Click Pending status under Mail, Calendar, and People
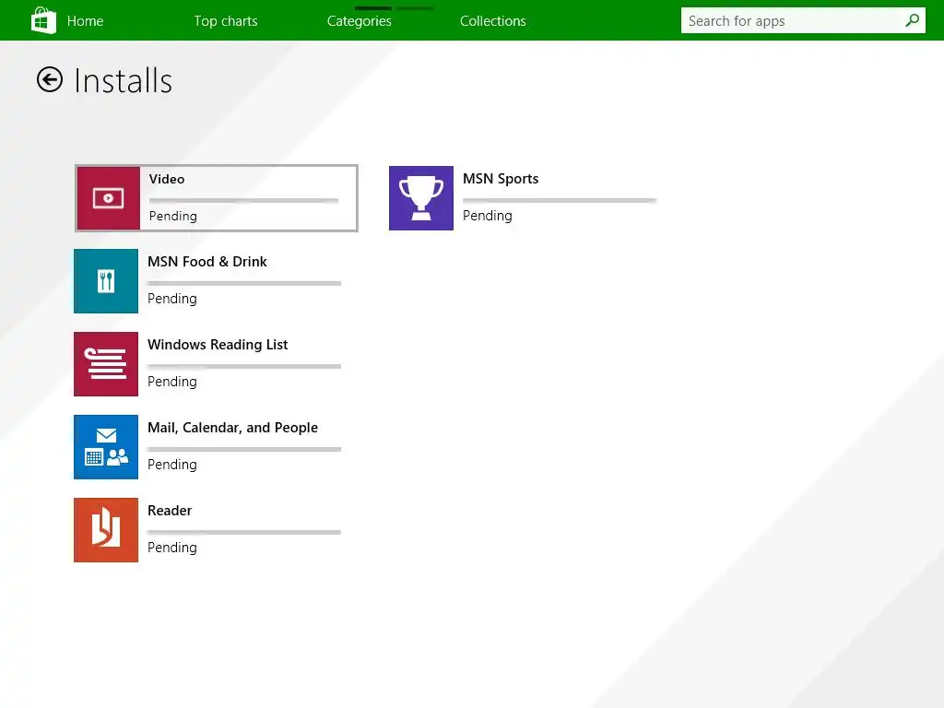This screenshot has width=944, height=708. click(x=172, y=465)
